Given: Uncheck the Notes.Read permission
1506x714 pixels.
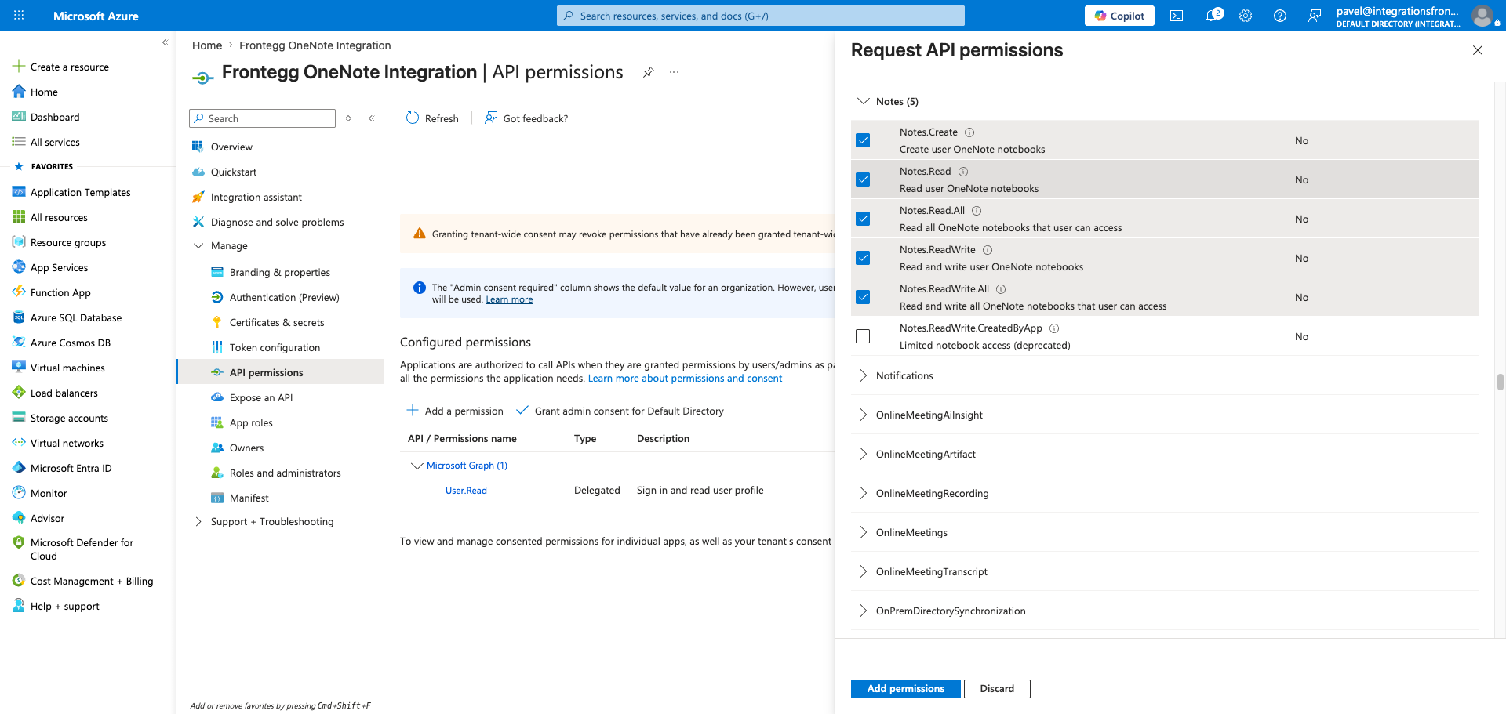Looking at the screenshot, I should pos(863,179).
